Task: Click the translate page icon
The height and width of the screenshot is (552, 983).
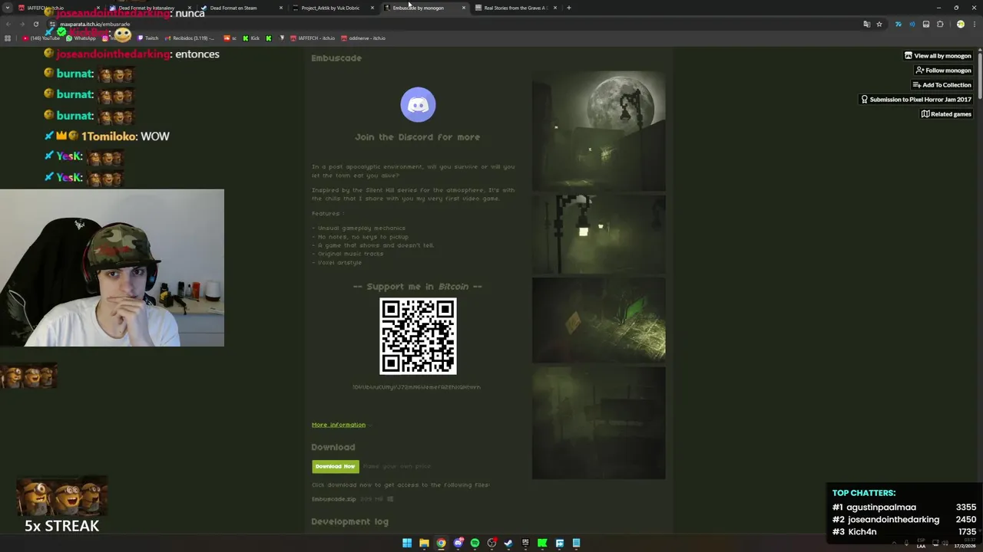Action: pyautogui.click(x=866, y=24)
